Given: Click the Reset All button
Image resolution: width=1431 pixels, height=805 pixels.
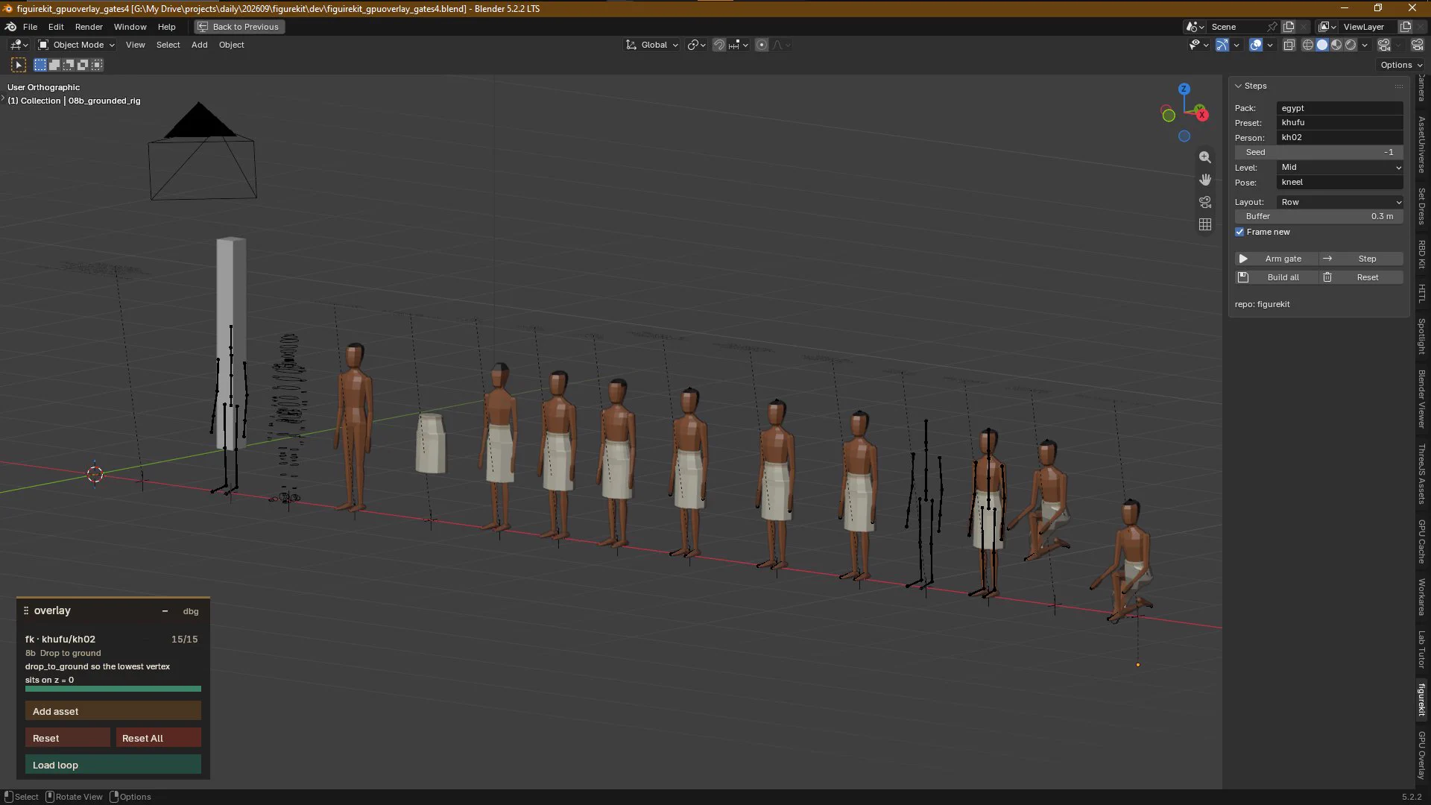Looking at the screenshot, I should tap(158, 738).
